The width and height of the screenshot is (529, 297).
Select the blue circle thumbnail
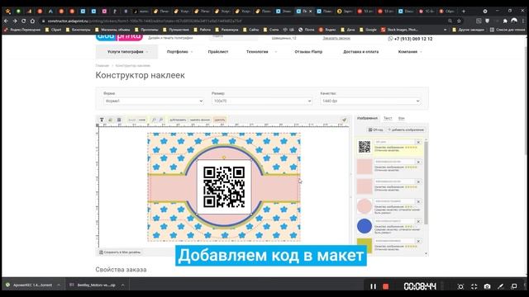[365, 226]
